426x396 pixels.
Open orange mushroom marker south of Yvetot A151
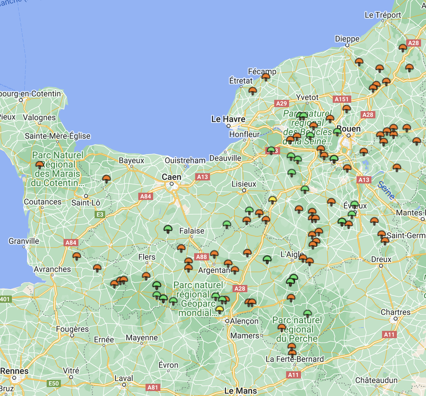click(346, 108)
